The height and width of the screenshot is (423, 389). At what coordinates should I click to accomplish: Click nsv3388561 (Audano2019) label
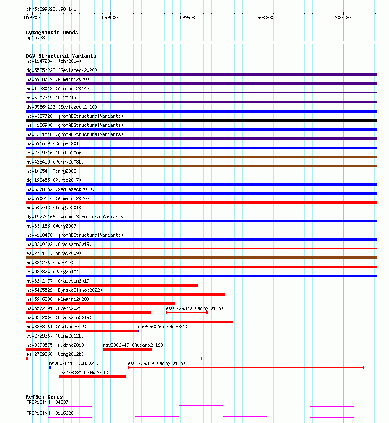click(56, 327)
